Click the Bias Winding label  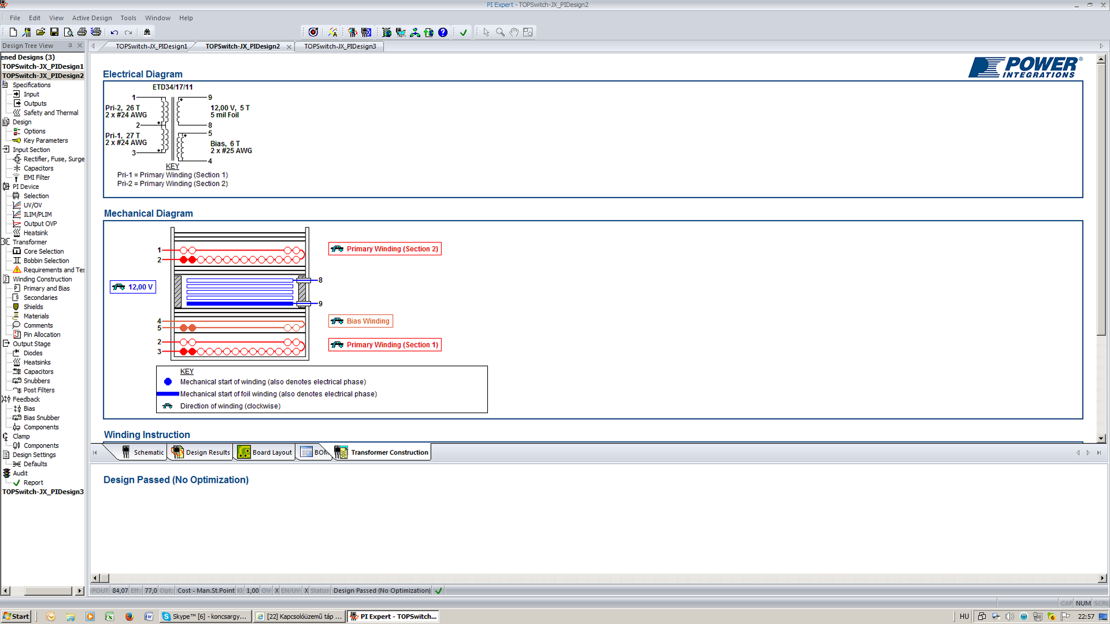coord(360,321)
